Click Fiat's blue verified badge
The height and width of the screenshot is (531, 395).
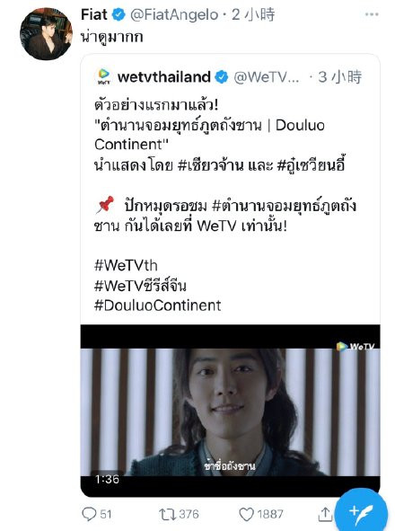[118, 15]
